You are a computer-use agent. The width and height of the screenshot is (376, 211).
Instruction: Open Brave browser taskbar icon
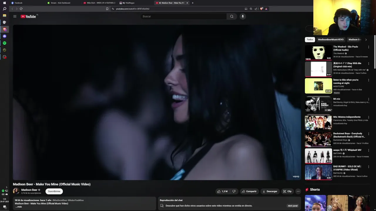point(4,29)
